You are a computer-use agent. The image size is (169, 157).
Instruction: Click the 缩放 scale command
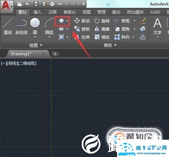(102, 37)
